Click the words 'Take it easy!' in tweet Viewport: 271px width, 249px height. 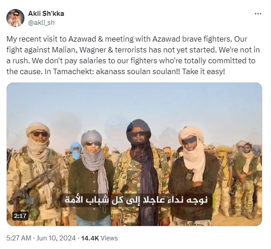coord(204,71)
